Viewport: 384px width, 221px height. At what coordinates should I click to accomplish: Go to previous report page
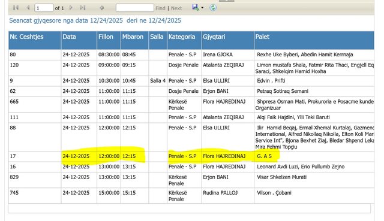(x=28, y=8)
